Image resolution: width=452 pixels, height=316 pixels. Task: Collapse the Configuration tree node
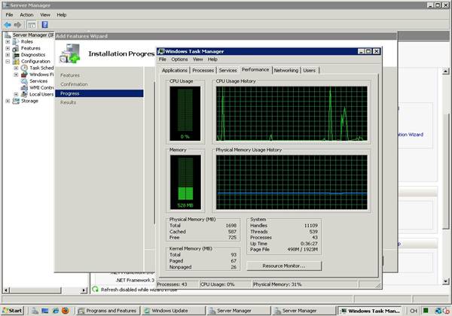[8, 62]
